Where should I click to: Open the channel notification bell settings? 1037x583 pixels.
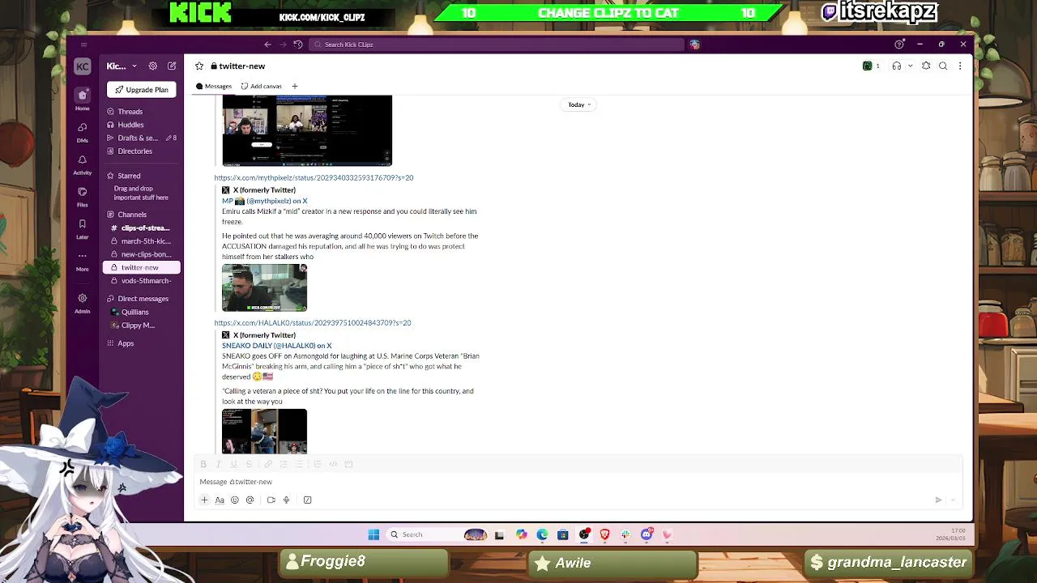(926, 66)
